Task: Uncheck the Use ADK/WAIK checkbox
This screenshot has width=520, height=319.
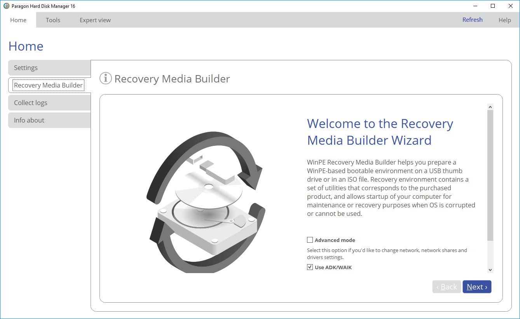Action: [x=310, y=267]
